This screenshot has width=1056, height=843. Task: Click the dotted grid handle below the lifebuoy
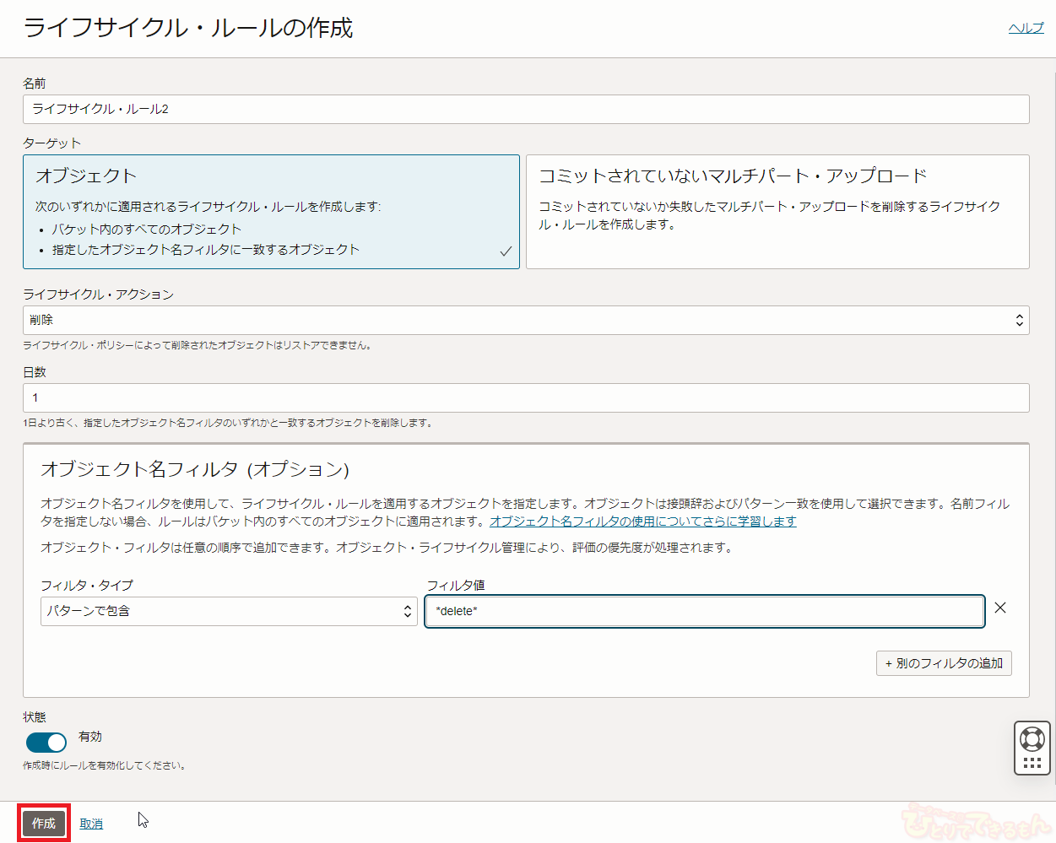click(x=1032, y=764)
